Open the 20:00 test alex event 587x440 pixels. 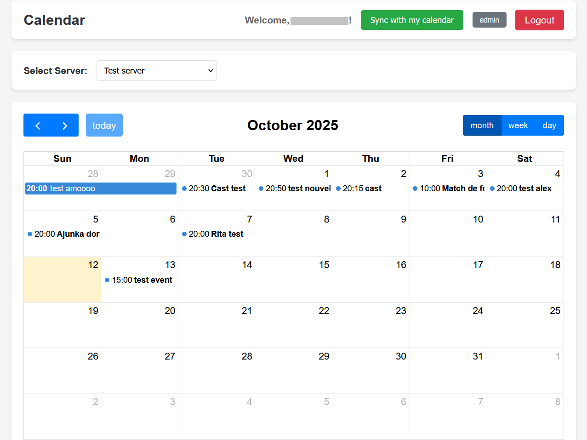pyautogui.click(x=523, y=189)
